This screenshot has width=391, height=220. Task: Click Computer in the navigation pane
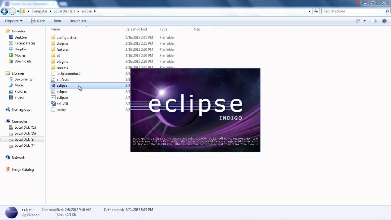tap(19, 121)
